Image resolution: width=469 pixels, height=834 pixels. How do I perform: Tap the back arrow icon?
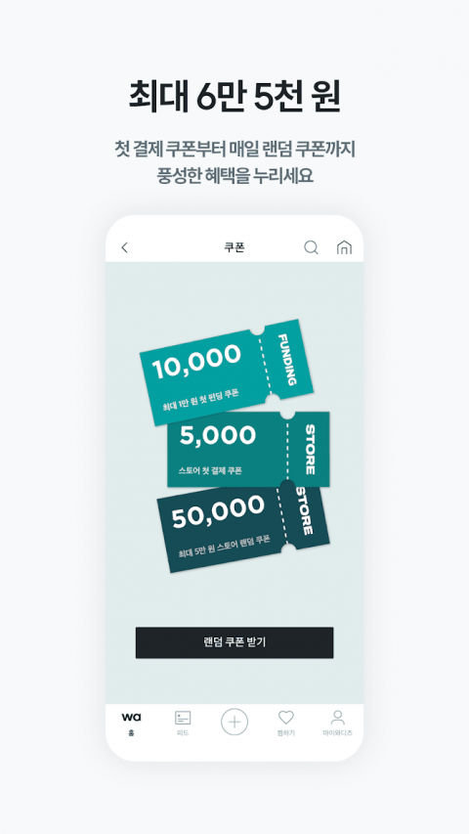124,248
